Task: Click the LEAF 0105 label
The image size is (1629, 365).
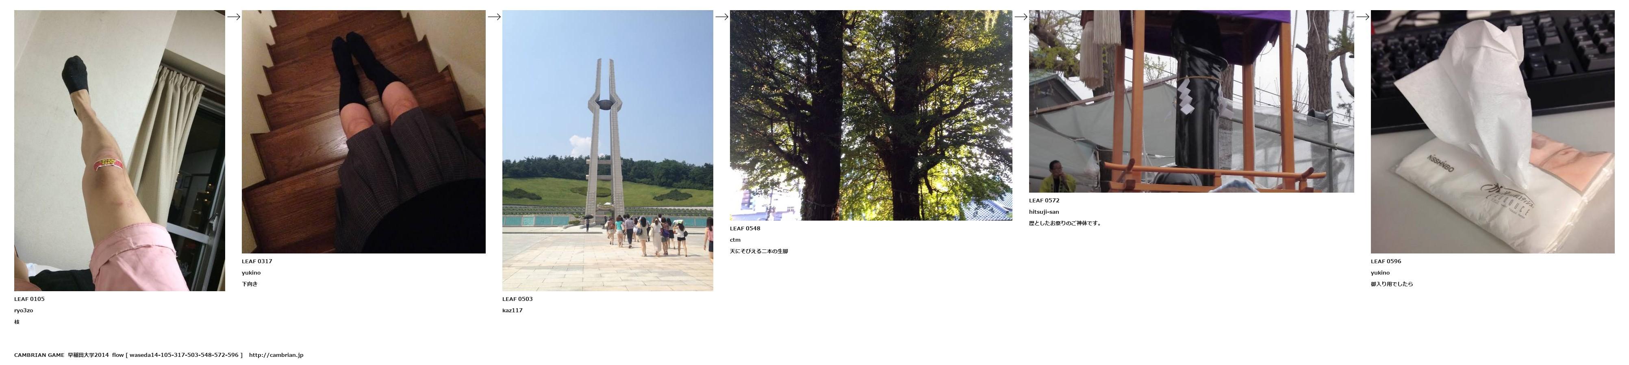Action: (x=29, y=299)
